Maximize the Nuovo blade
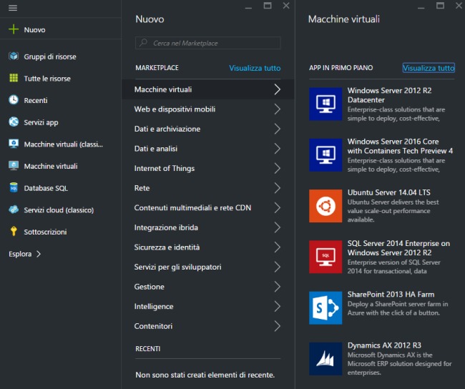Viewport: 465px width, 389px height. point(268,6)
